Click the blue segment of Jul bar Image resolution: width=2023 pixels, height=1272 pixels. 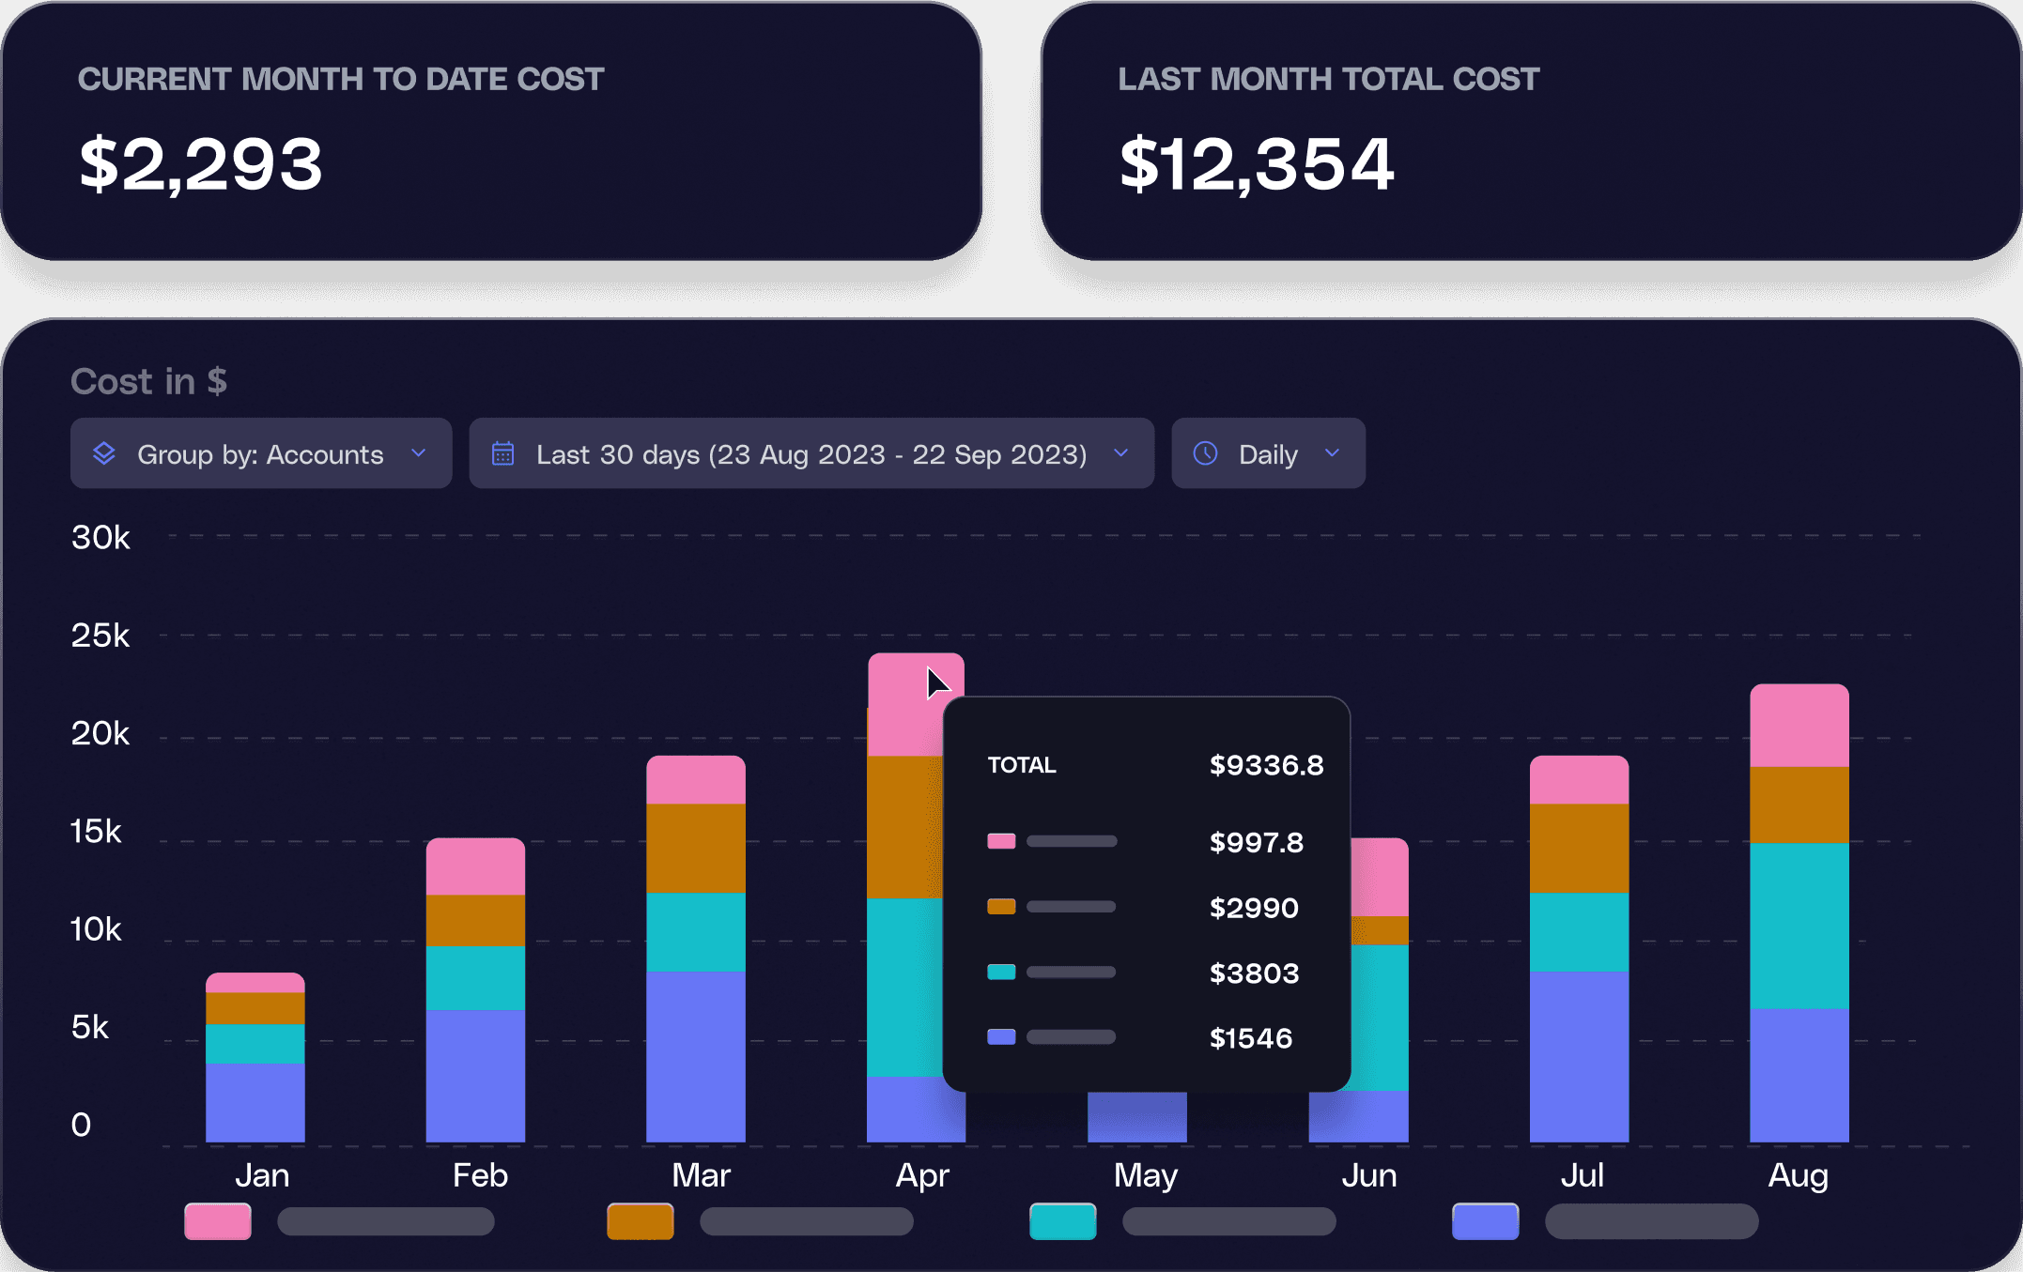tap(1579, 1056)
